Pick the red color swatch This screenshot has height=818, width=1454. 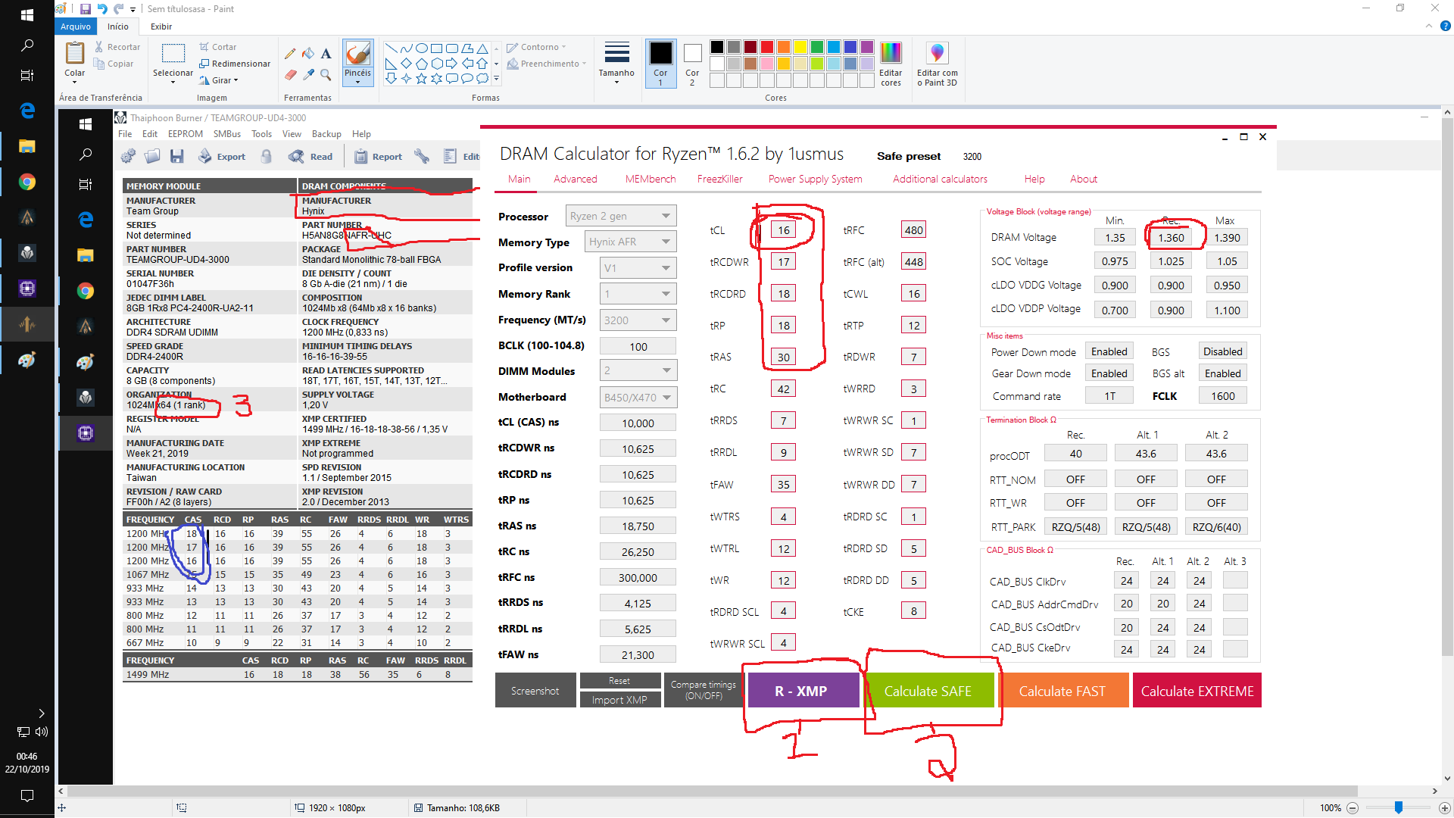(766, 47)
